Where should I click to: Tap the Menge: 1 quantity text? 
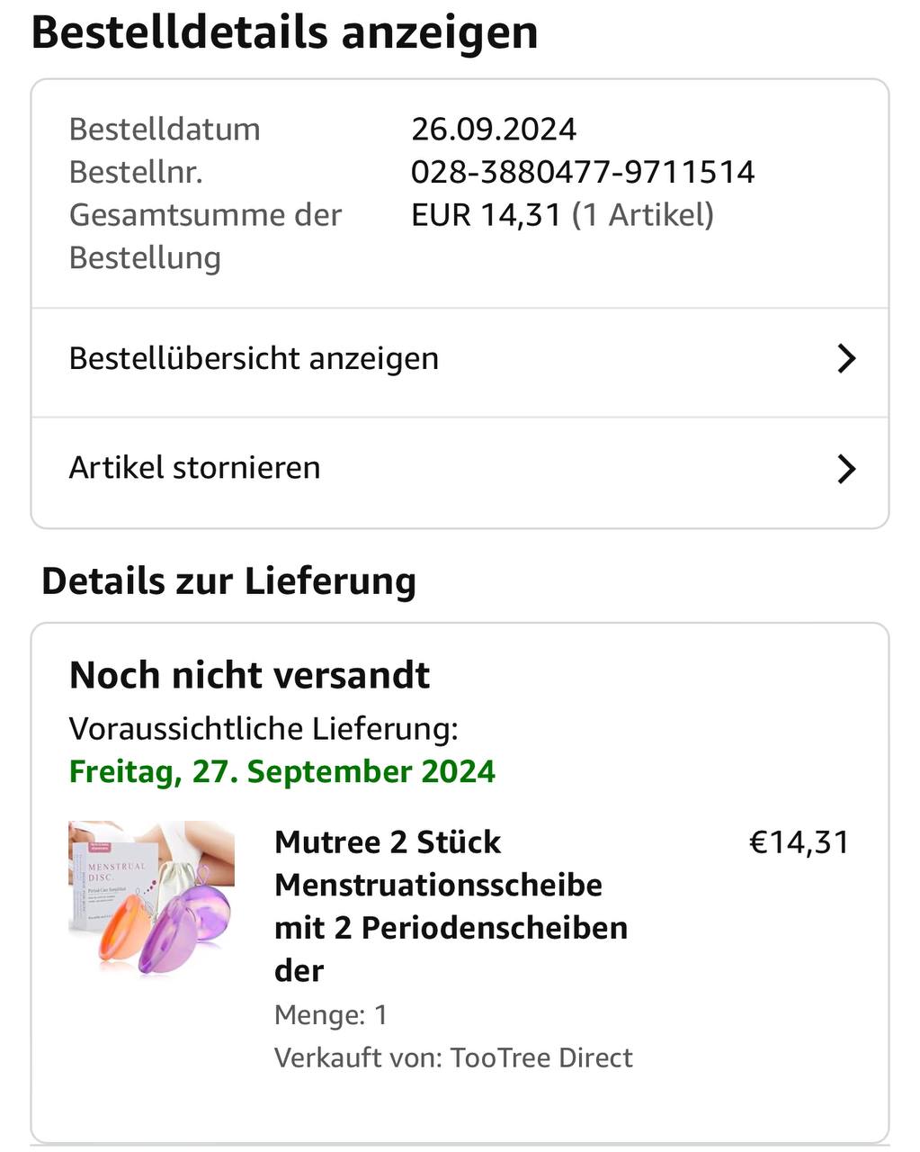pos(331,1015)
